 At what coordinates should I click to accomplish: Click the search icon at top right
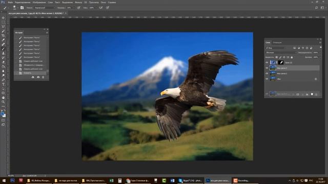(317, 8)
